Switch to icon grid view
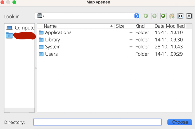 tap(180, 16)
